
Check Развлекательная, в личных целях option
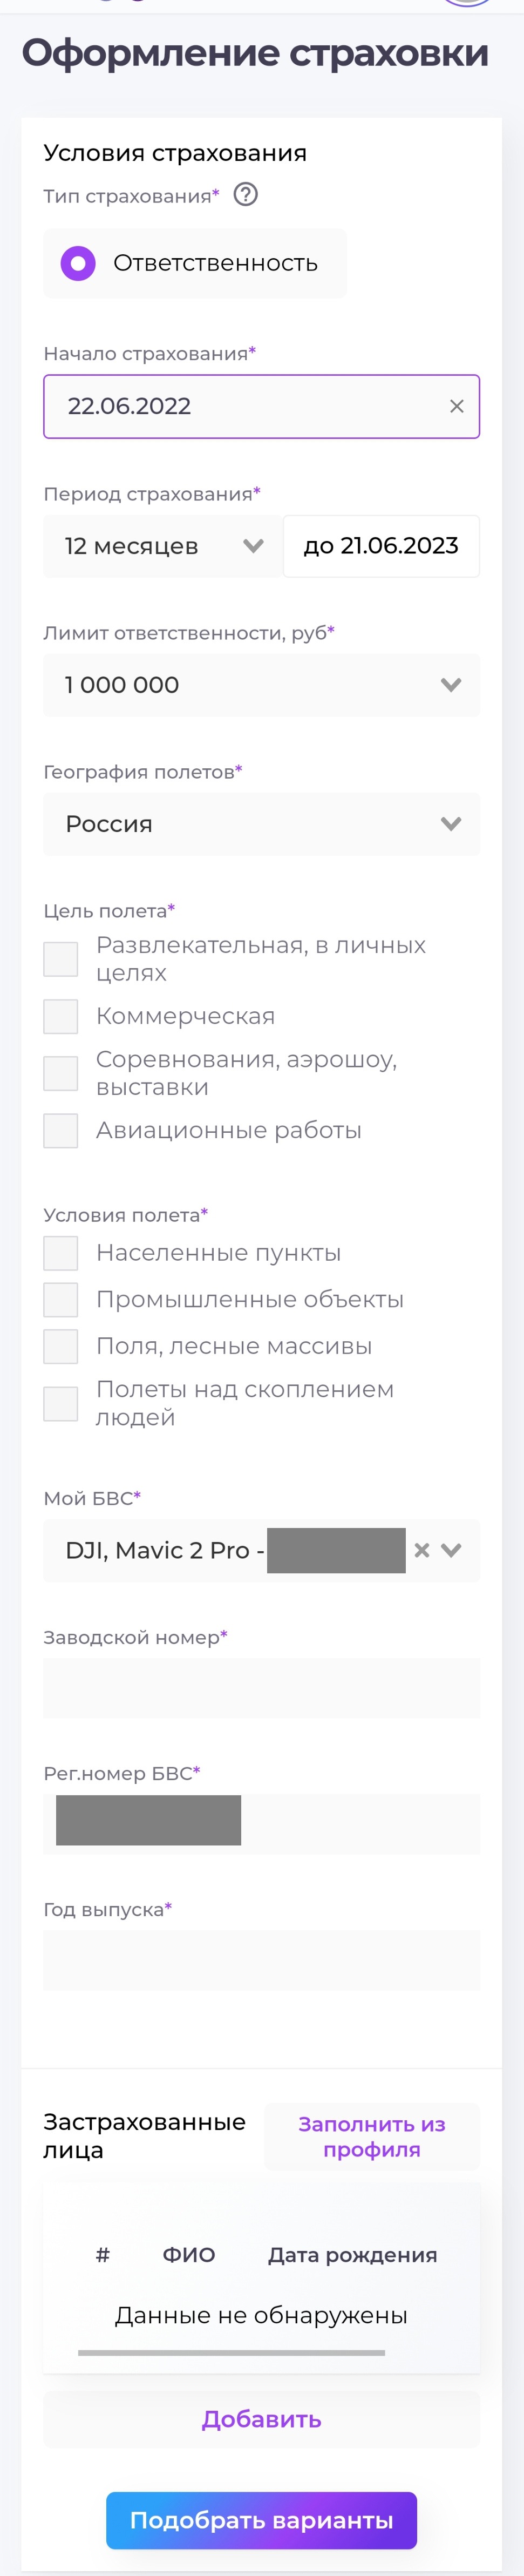click(61, 959)
